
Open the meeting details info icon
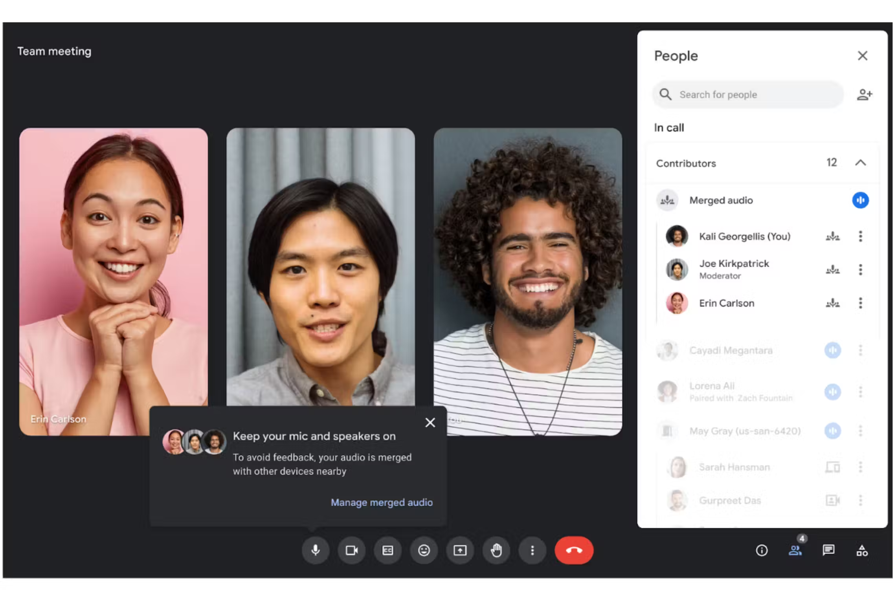pyautogui.click(x=762, y=550)
